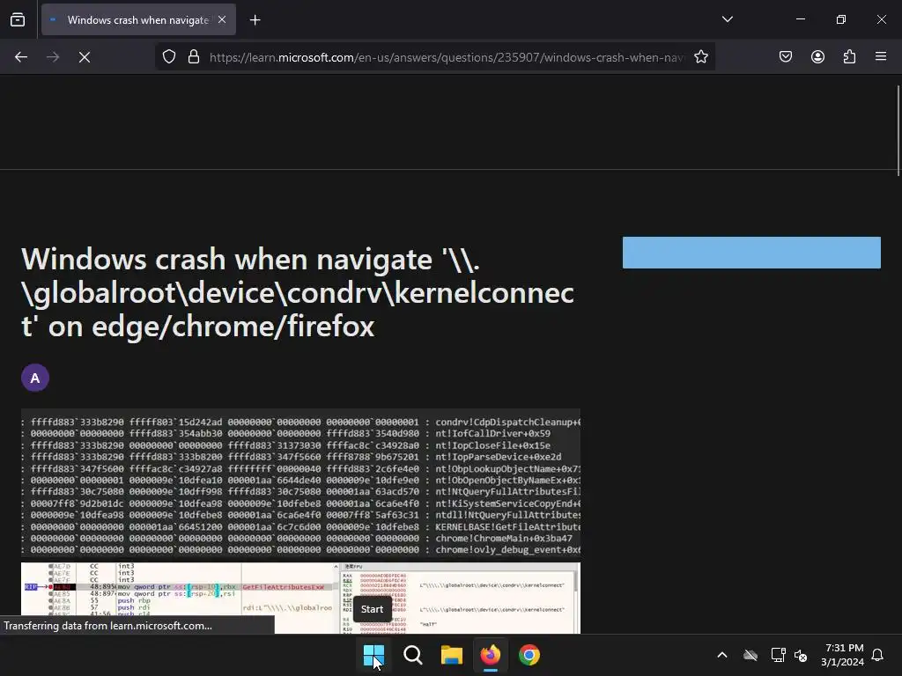
Task: Show hidden system tray icons
Action: coord(722,655)
